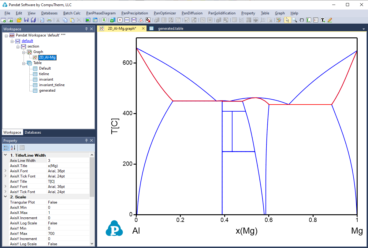Toggle pin on the Workspace panel
Image resolution: width=368 pixels, height=248 pixels.
pos(86,29)
